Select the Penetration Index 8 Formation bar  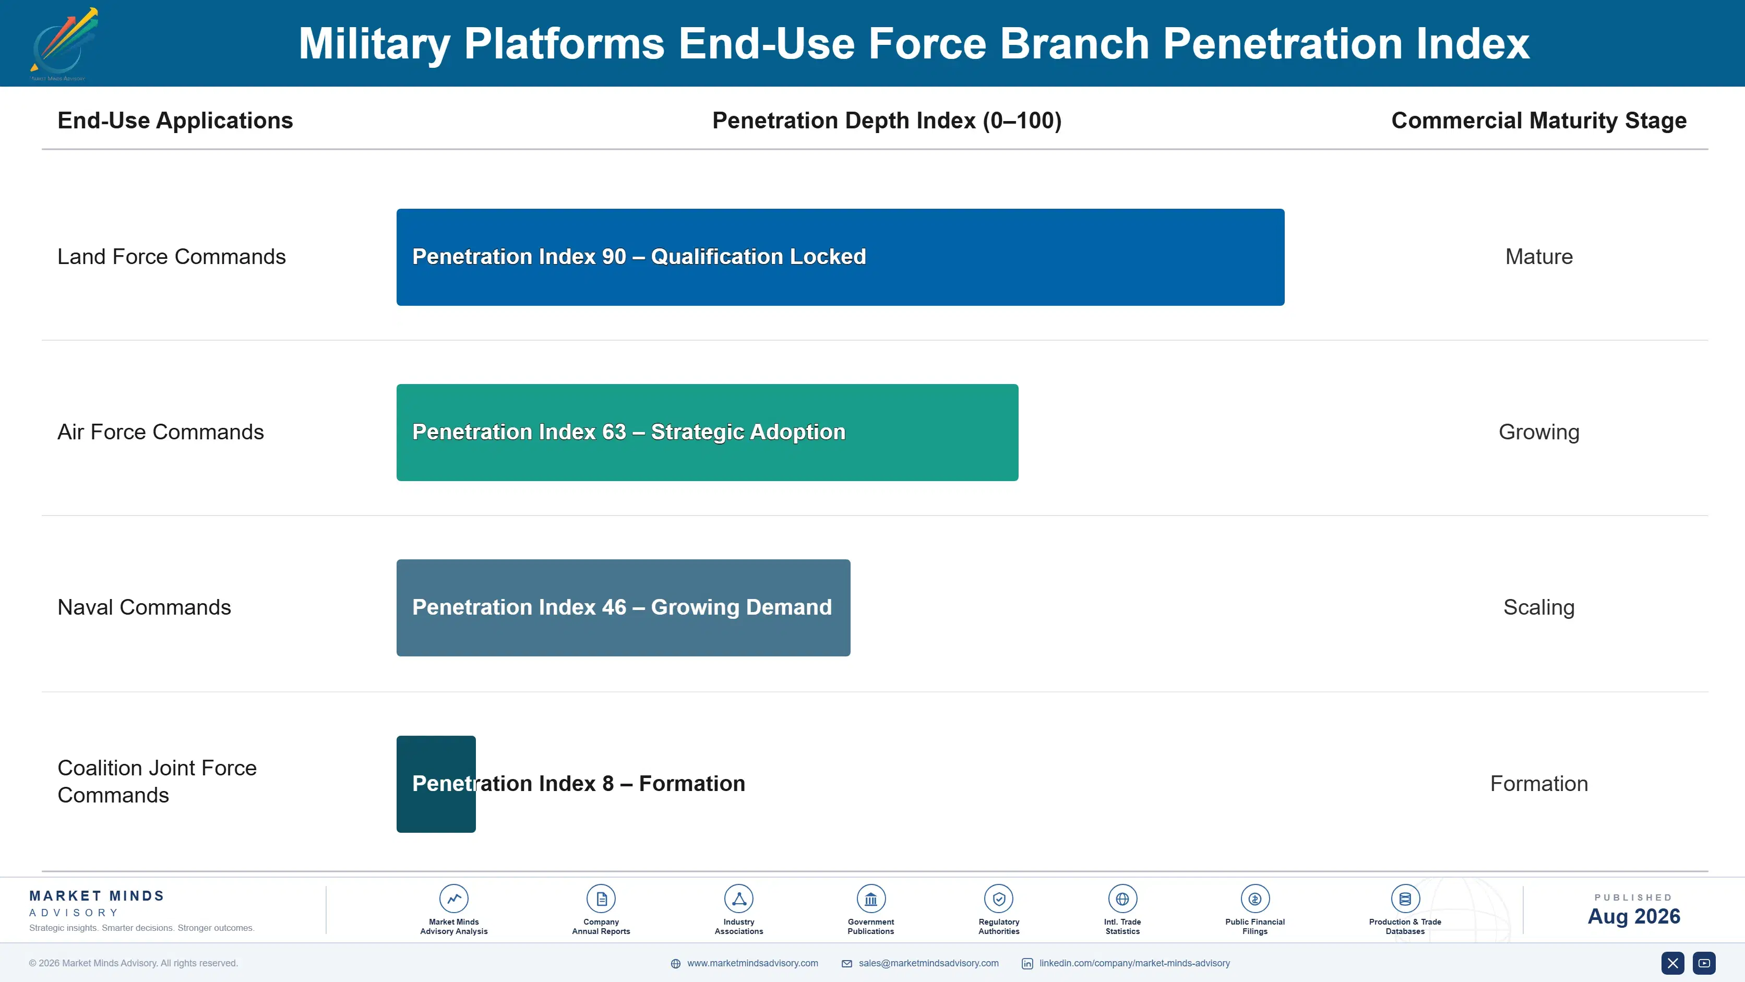tap(436, 784)
